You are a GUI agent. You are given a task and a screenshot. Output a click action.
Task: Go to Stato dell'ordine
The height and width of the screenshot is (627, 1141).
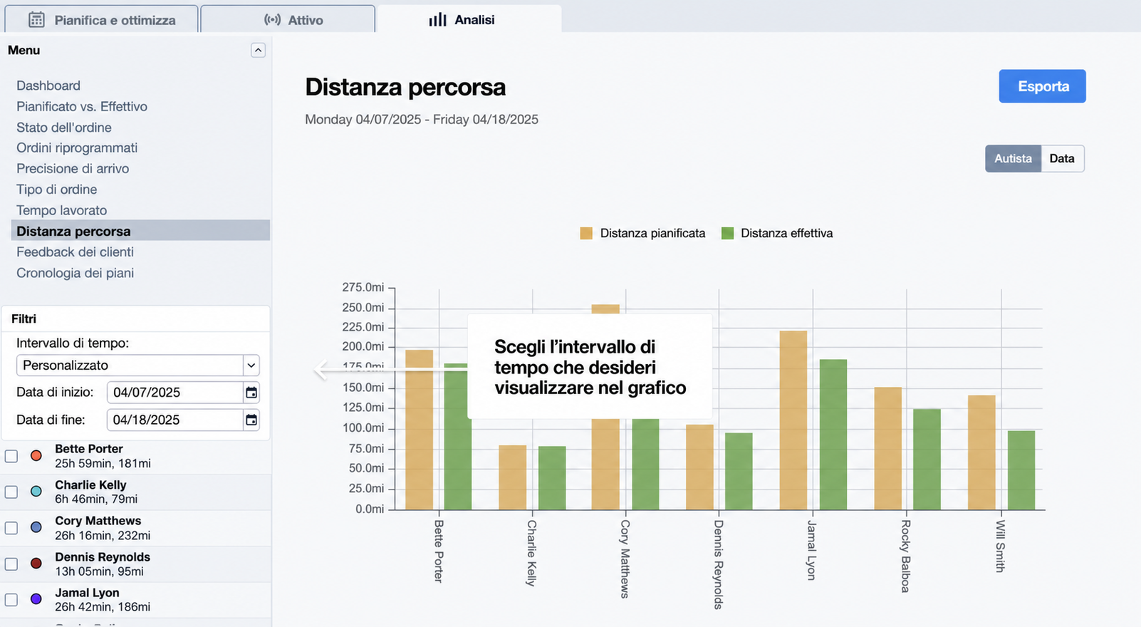point(64,128)
